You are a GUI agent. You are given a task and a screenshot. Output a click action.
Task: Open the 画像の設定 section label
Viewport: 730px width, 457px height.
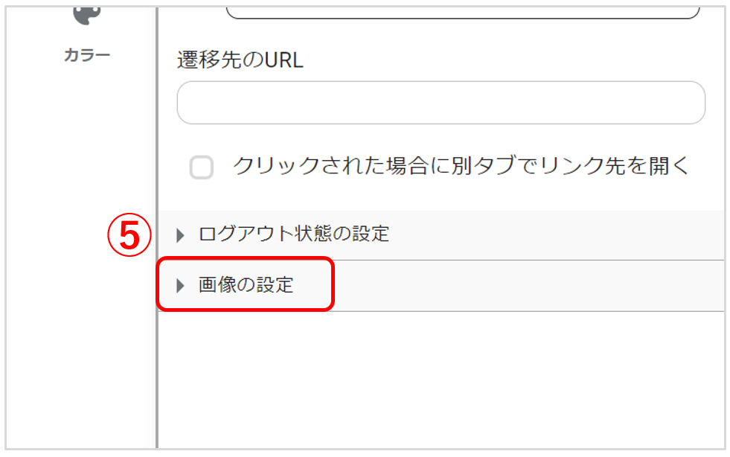point(246,284)
